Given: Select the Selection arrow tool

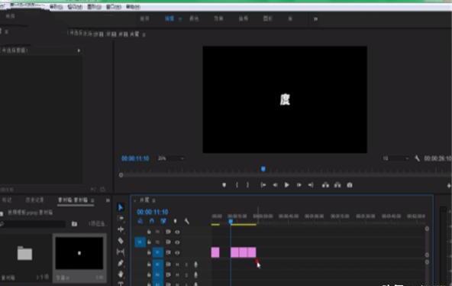Looking at the screenshot, I should (x=121, y=207).
